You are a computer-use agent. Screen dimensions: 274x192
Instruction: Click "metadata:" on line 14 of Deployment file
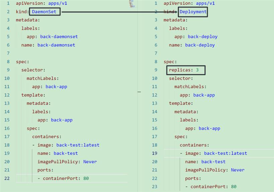pos(186,112)
